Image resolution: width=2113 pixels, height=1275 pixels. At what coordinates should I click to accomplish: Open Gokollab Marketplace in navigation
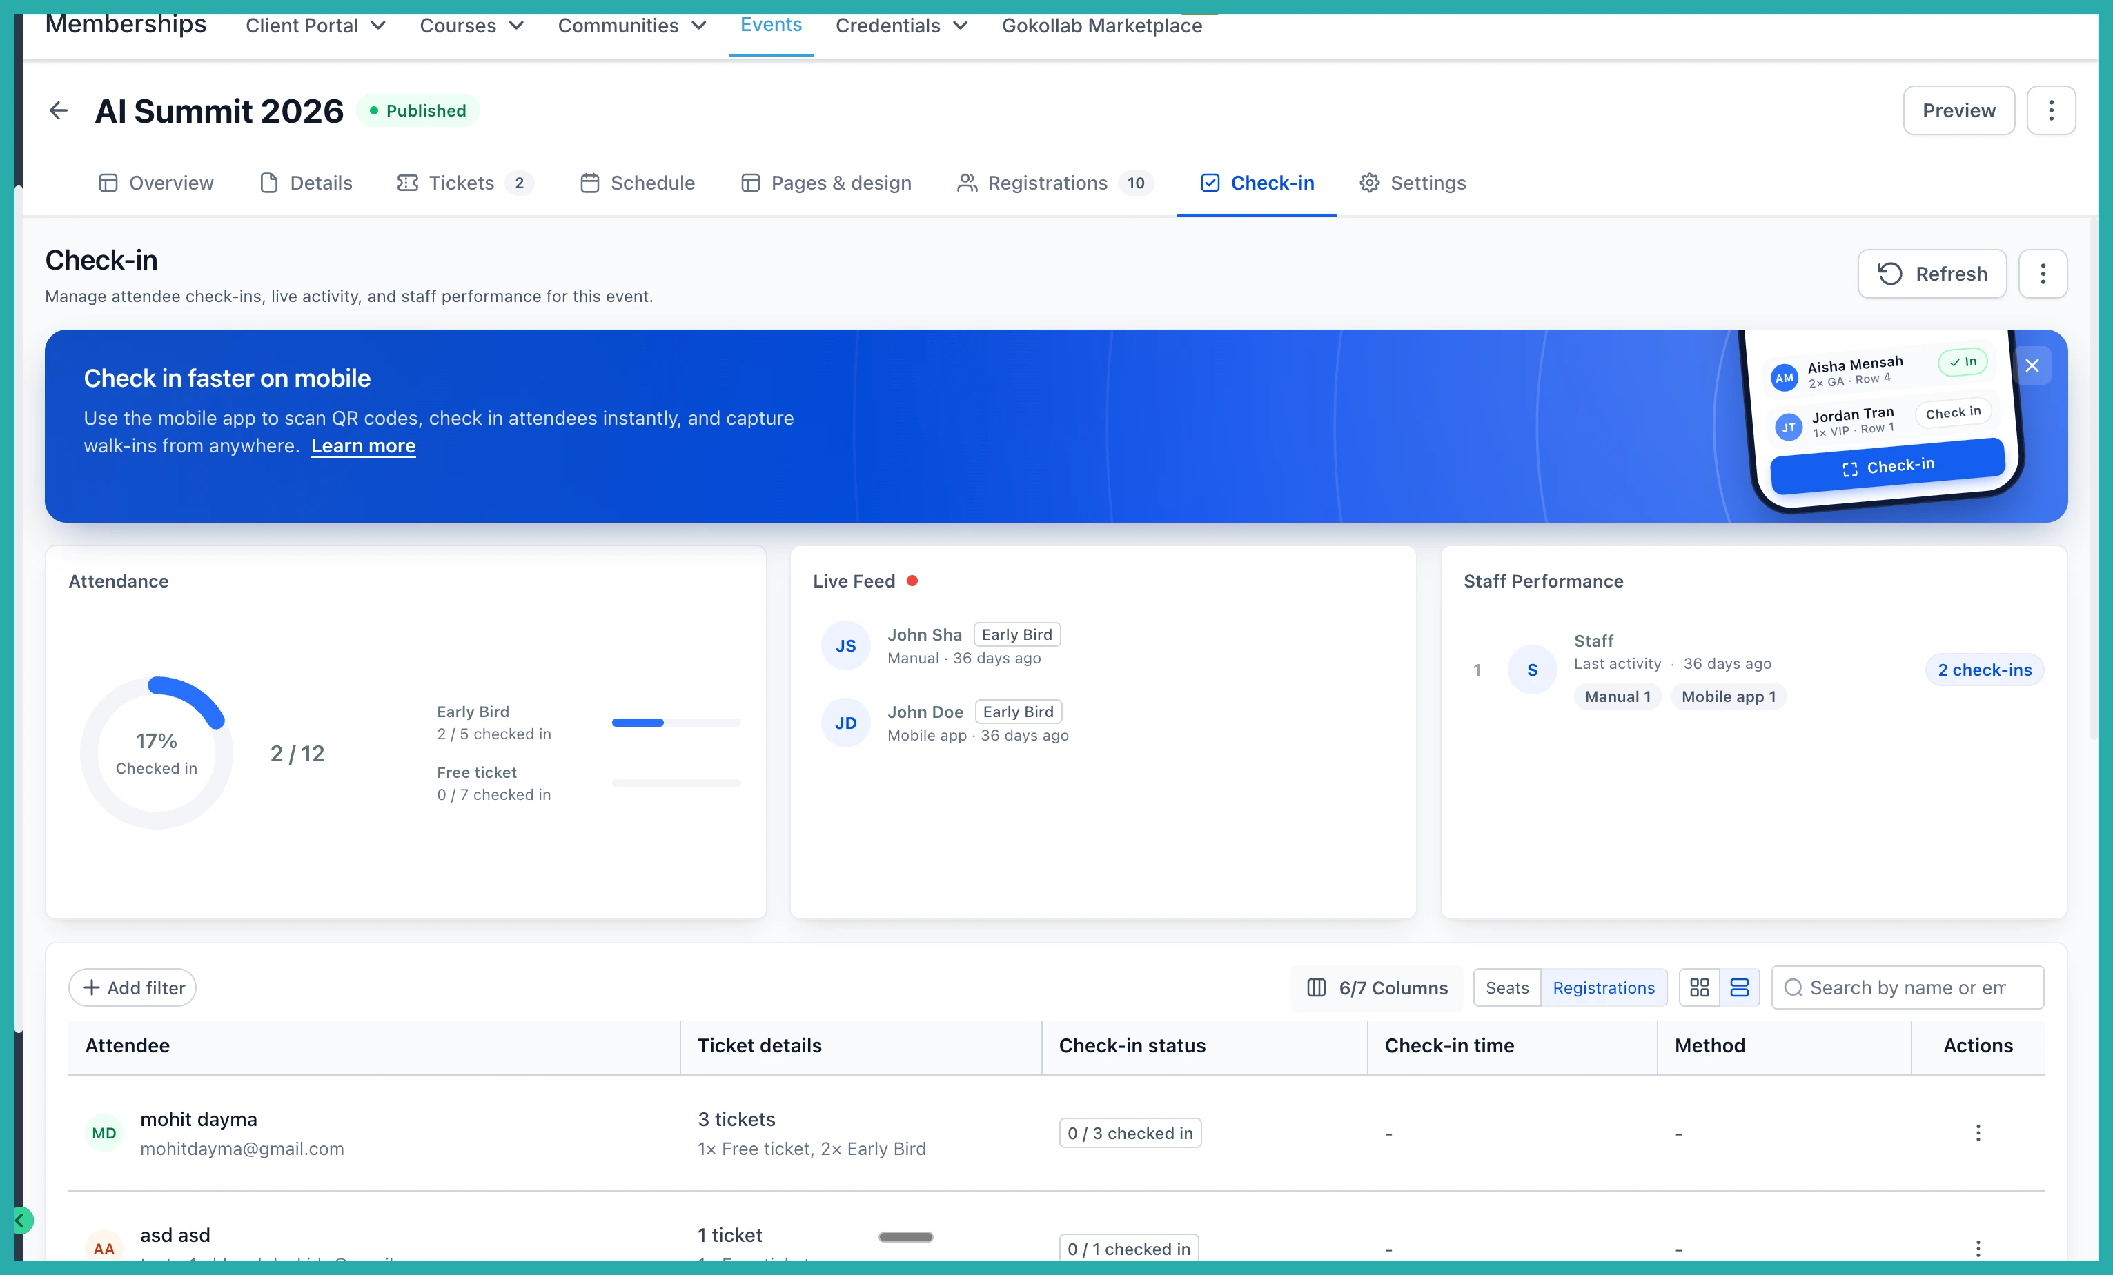pyautogui.click(x=1102, y=26)
